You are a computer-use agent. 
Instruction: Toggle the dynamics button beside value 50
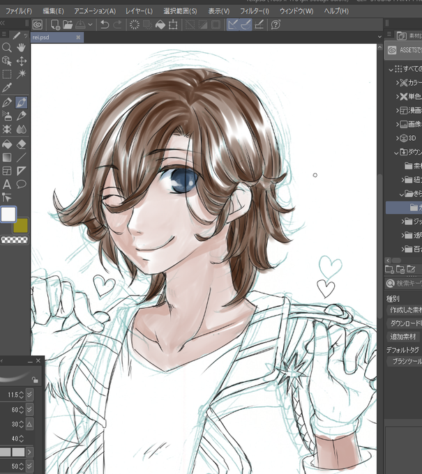click(x=29, y=466)
